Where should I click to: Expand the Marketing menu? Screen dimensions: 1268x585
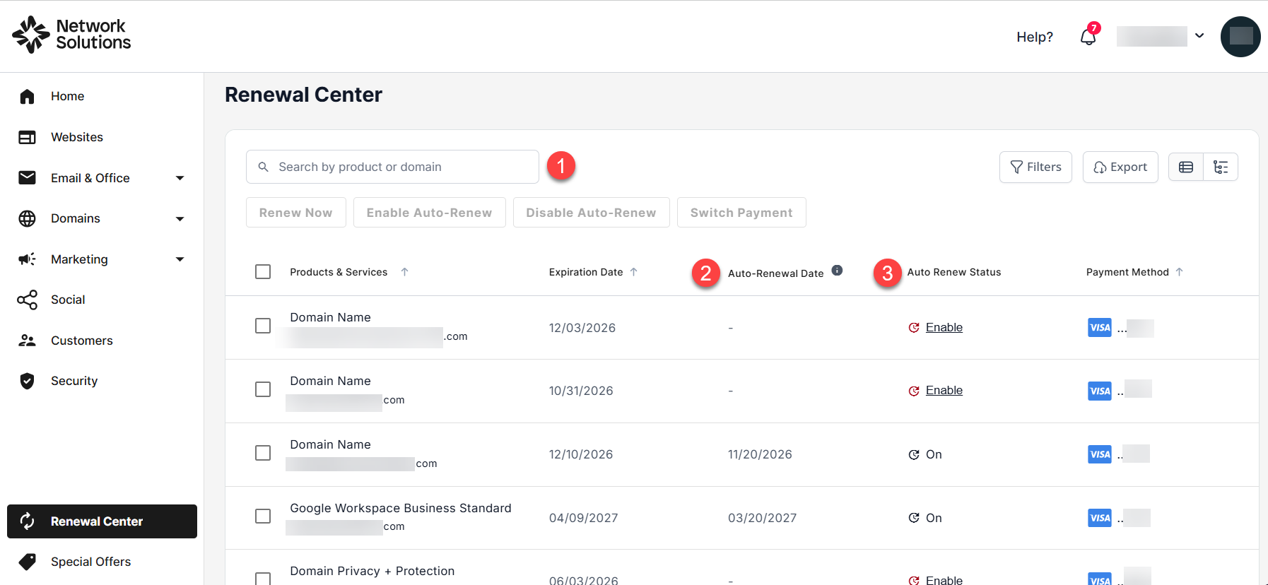pos(180,259)
